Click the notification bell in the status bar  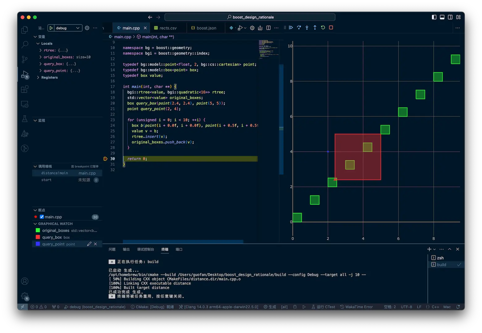[458, 307]
